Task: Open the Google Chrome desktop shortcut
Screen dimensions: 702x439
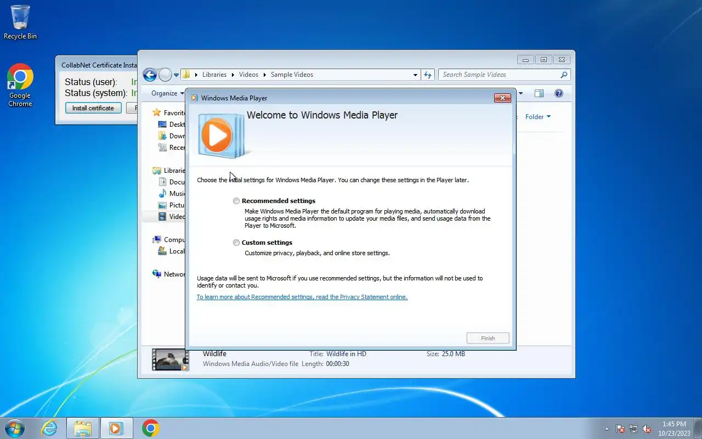Action: coord(20,85)
